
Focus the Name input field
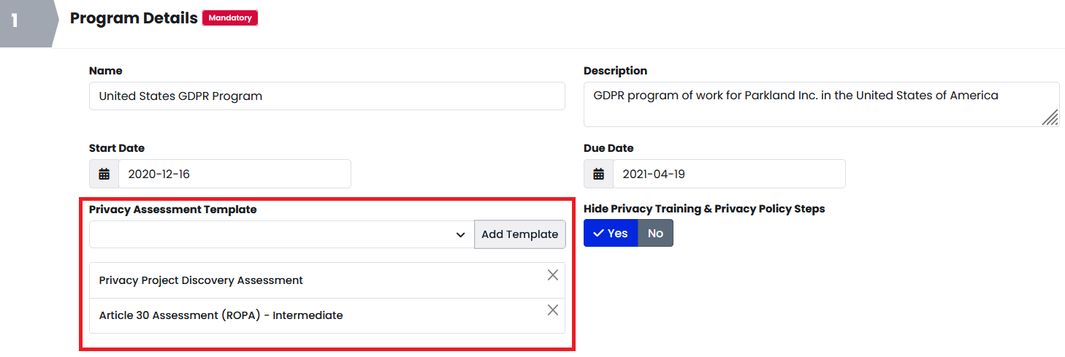pos(327,96)
